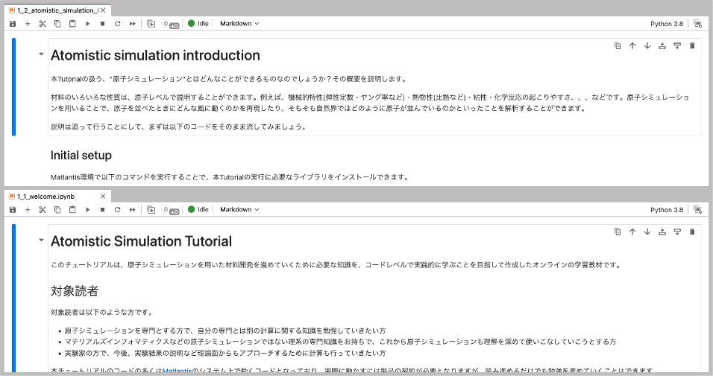Restart and run all cells in the 1_1_welcome notebook
The width and height of the screenshot is (713, 376).
132,210
